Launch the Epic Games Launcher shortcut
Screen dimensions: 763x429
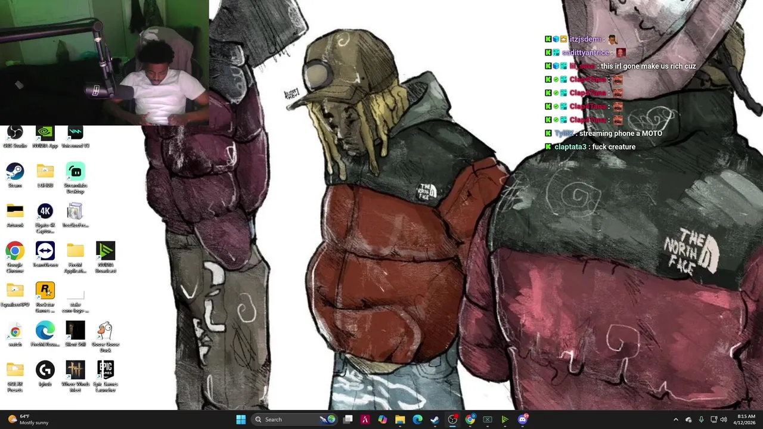pyautogui.click(x=106, y=377)
